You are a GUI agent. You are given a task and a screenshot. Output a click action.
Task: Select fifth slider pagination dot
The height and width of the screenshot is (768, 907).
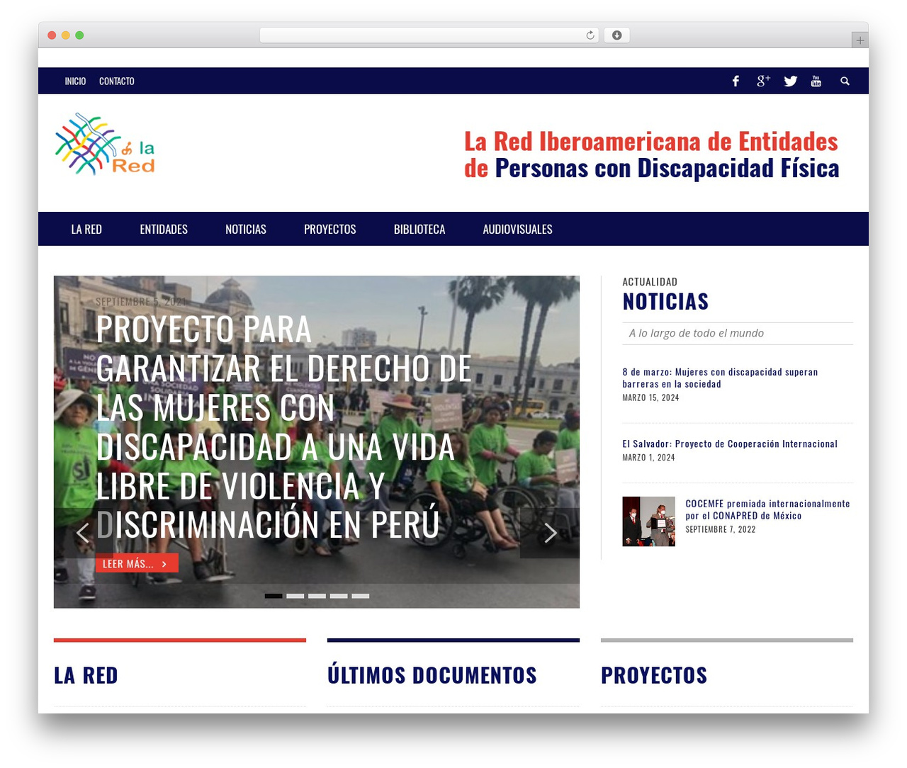[x=361, y=596]
